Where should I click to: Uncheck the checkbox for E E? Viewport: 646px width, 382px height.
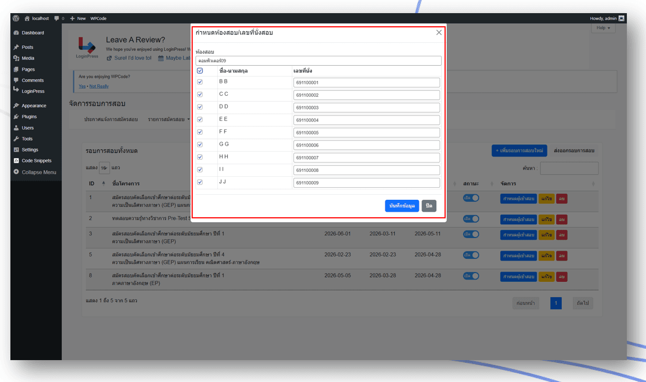coord(200,119)
